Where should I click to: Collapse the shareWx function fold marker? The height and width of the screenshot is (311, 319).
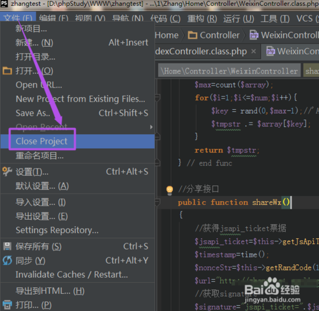(158, 202)
